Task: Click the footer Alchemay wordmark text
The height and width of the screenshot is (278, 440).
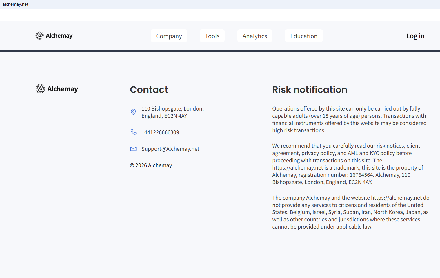Action: tap(63, 89)
